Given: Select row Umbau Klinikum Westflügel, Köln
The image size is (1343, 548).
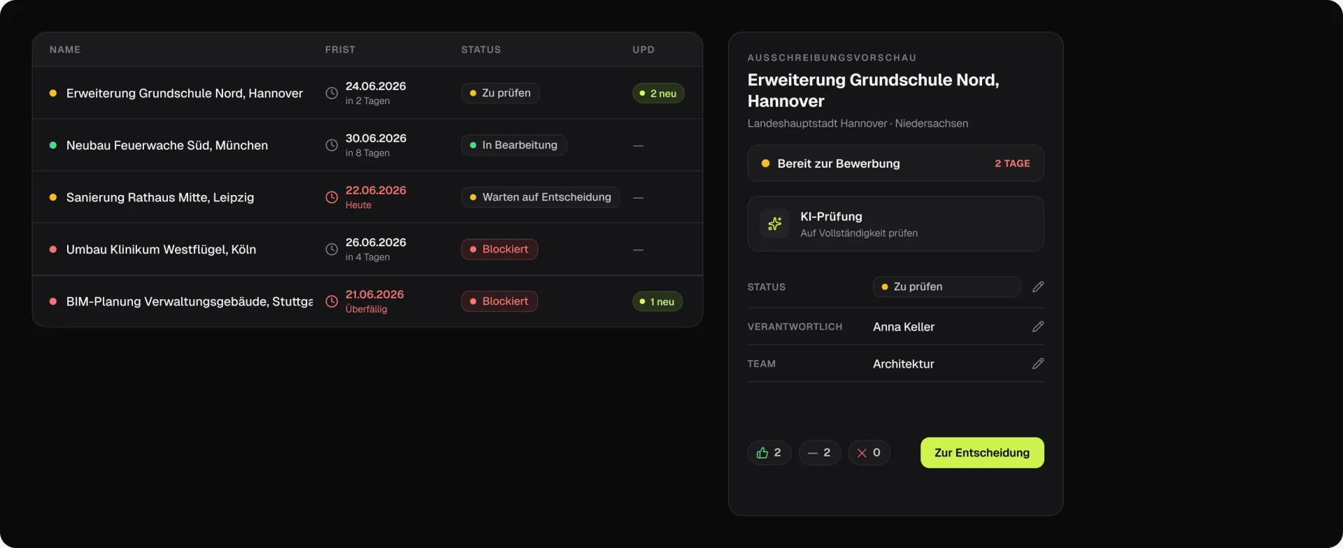Looking at the screenshot, I should 367,250.
